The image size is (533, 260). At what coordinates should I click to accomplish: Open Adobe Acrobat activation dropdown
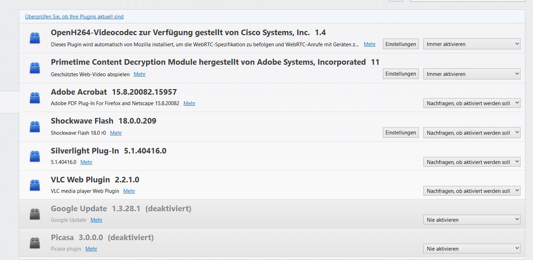[x=471, y=103]
